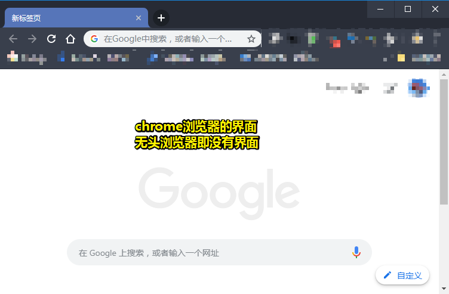Image resolution: width=449 pixels, height=294 pixels.
Task: Close the Chrome window
Action: point(435,9)
